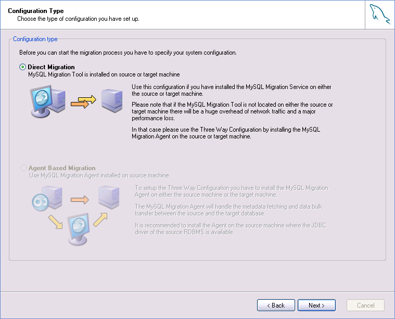The width and height of the screenshot is (395, 319).
Task: Click the 'Configuration type' group label
Action: point(35,39)
